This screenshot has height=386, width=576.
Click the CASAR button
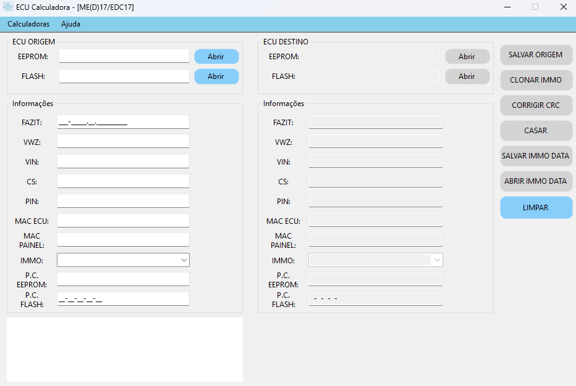pos(536,131)
